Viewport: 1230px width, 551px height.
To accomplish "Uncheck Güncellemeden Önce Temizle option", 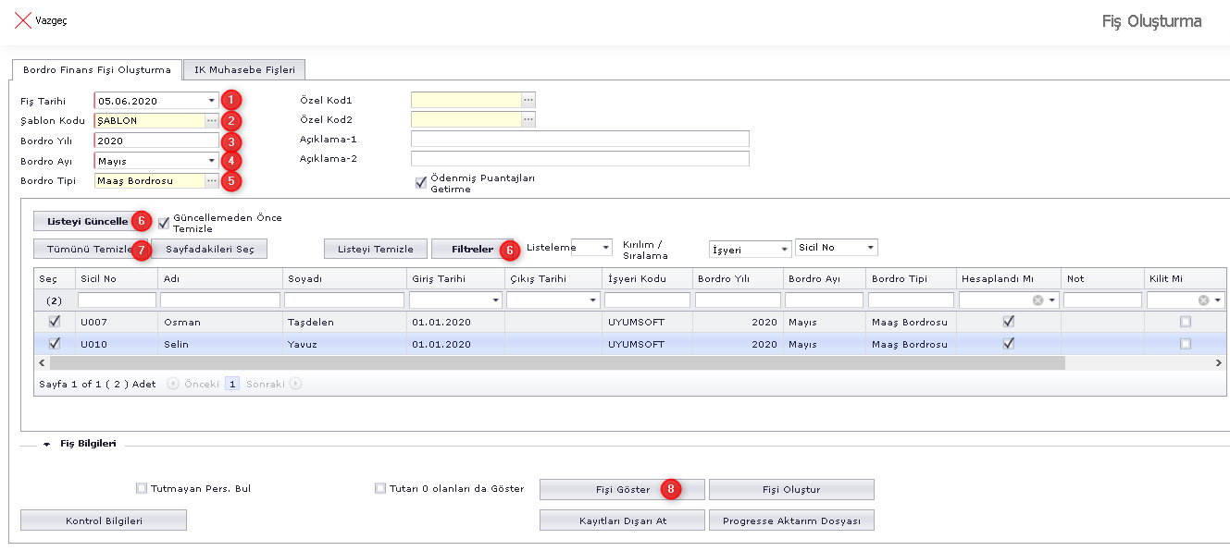I will pos(164,223).
